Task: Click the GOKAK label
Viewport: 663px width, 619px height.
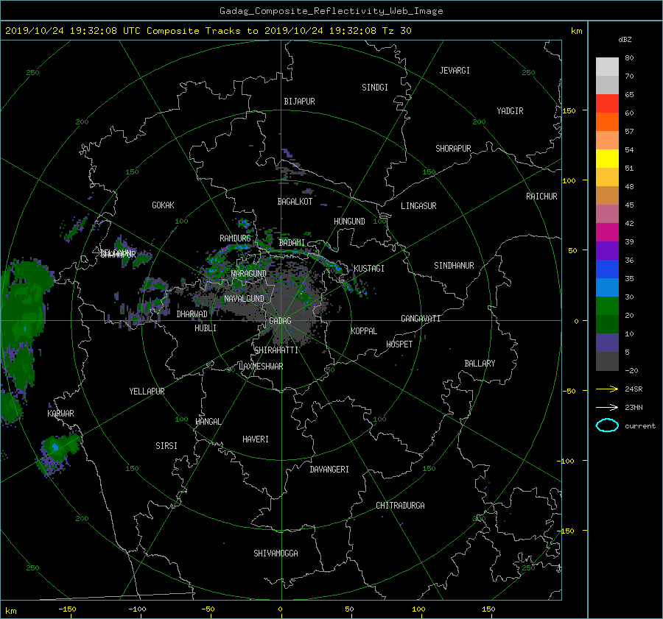Action: pyautogui.click(x=163, y=205)
